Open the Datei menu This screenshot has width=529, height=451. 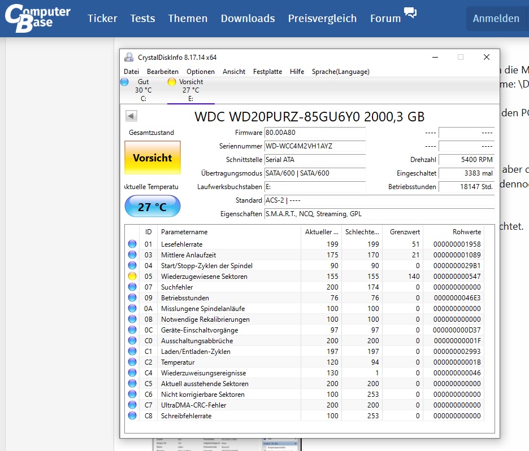131,72
